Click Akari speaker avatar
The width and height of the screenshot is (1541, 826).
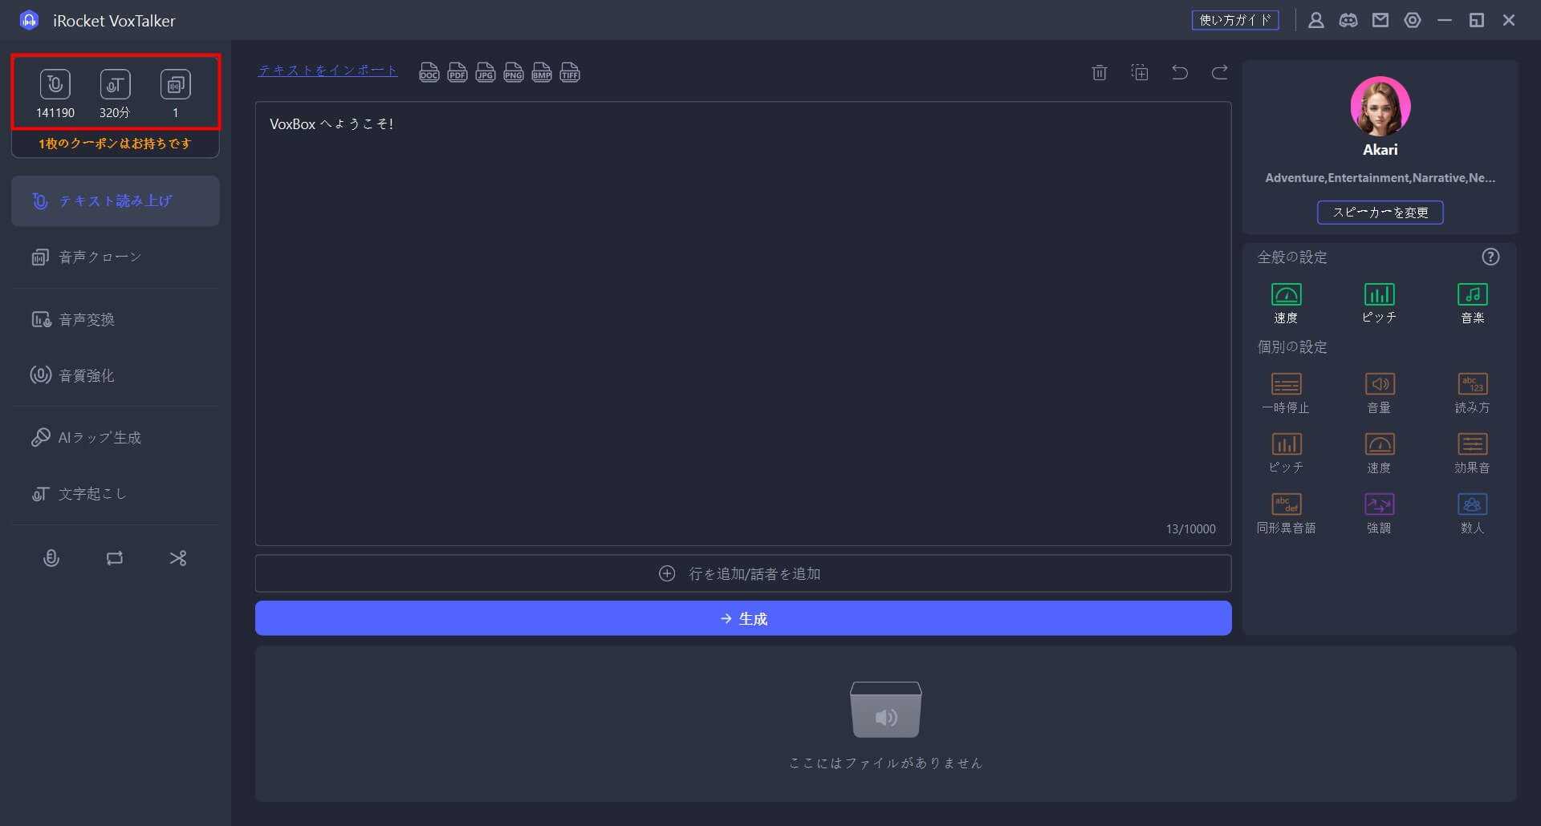[x=1380, y=106]
